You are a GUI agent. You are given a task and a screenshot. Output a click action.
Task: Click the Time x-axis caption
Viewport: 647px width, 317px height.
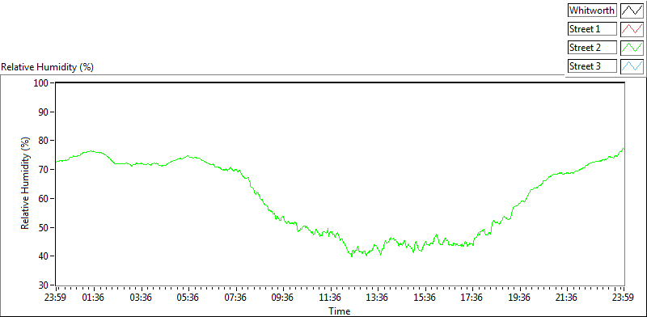339,311
